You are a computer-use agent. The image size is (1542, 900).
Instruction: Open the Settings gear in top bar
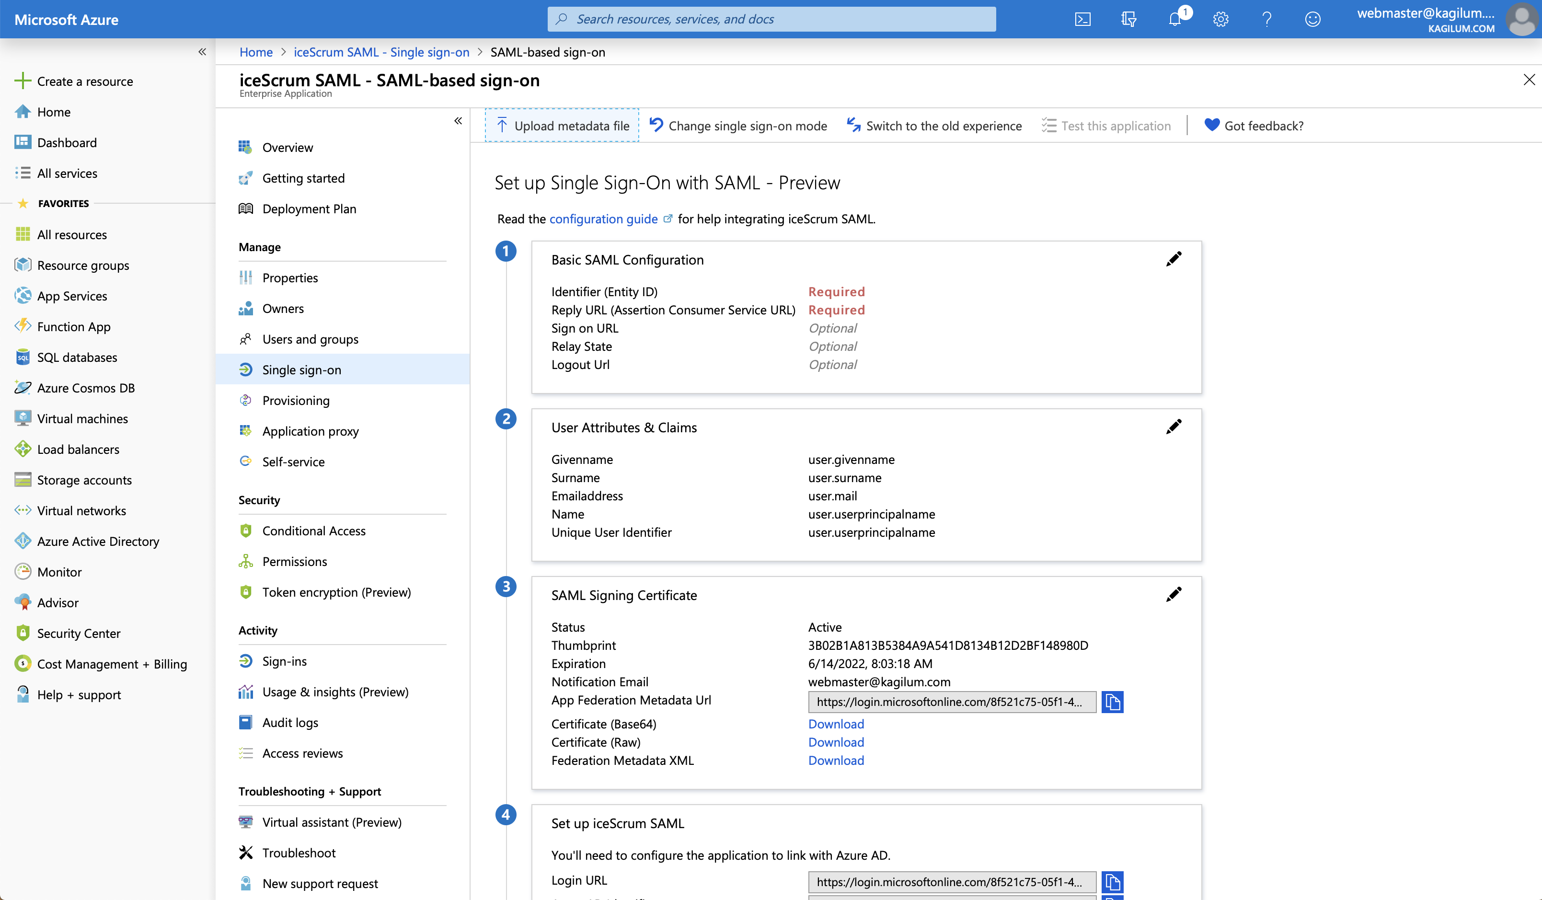(1221, 19)
